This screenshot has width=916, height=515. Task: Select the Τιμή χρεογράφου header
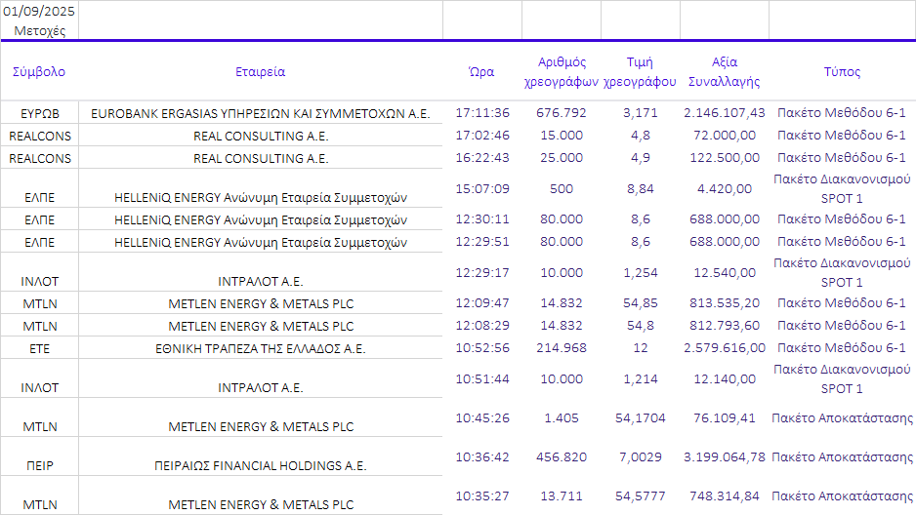[641, 72]
